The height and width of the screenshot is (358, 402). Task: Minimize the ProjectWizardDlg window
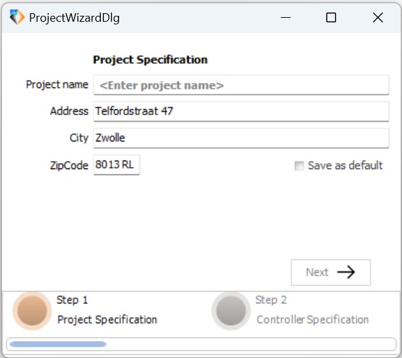[285, 18]
